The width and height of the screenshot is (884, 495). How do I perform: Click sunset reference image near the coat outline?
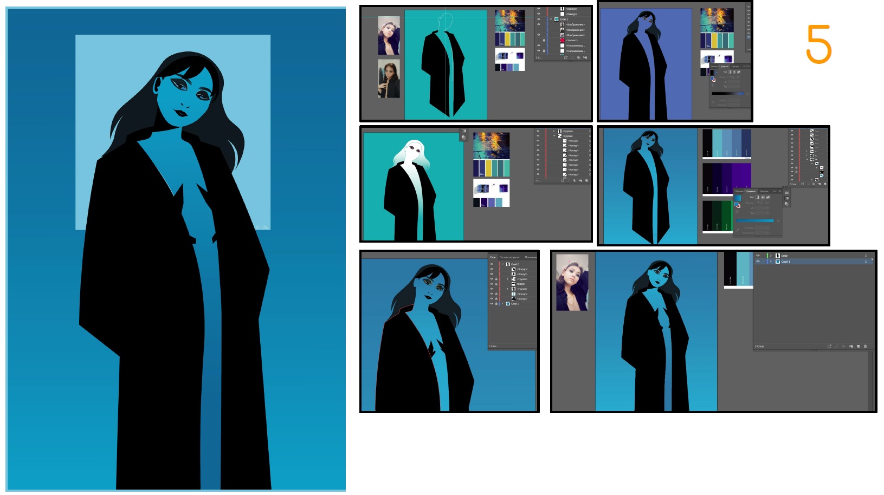coord(509,21)
